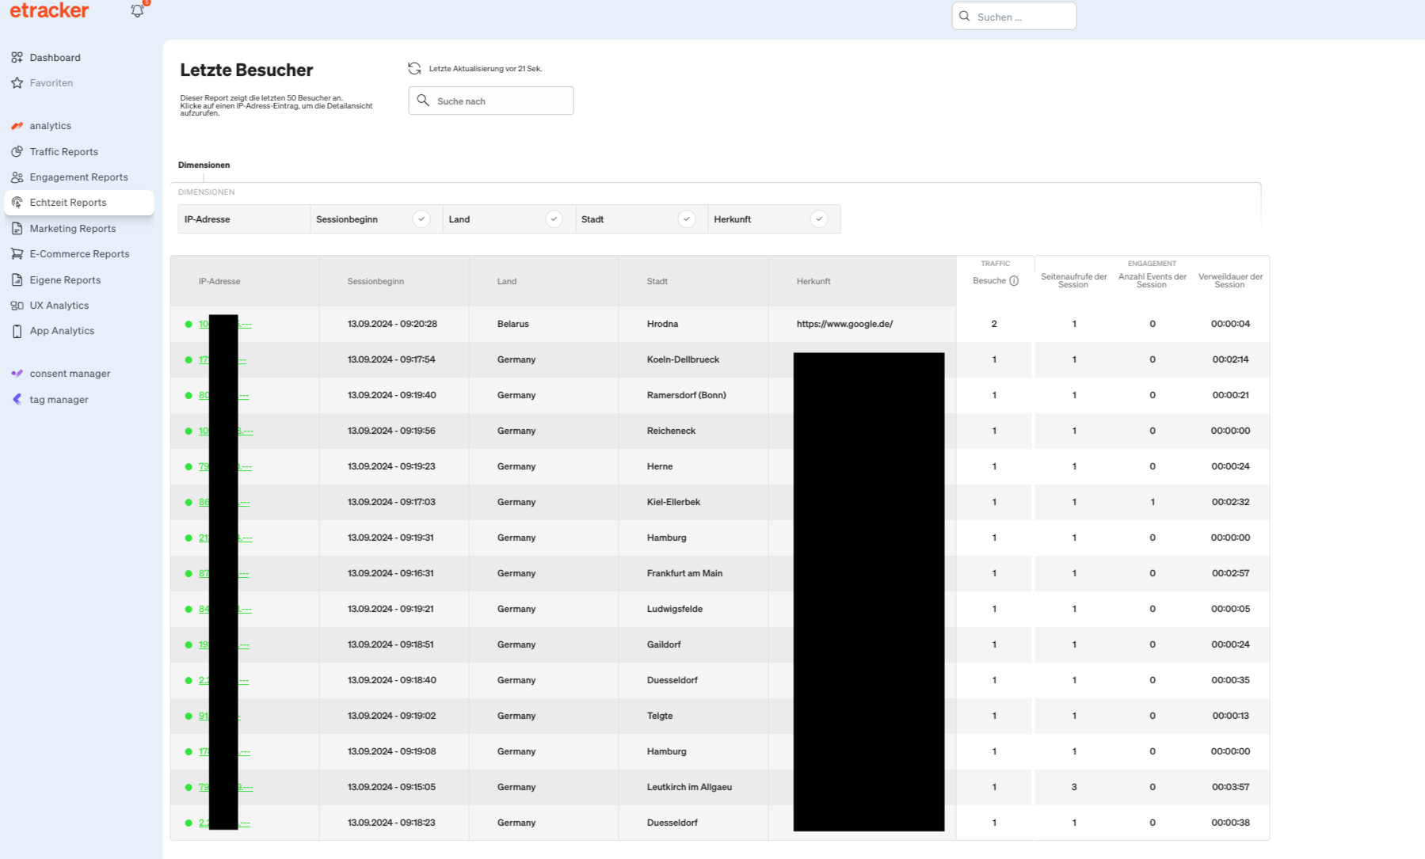The image size is (1425, 859).
Task: Open Echtzeit Reports in sidebar
Action: pos(68,203)
